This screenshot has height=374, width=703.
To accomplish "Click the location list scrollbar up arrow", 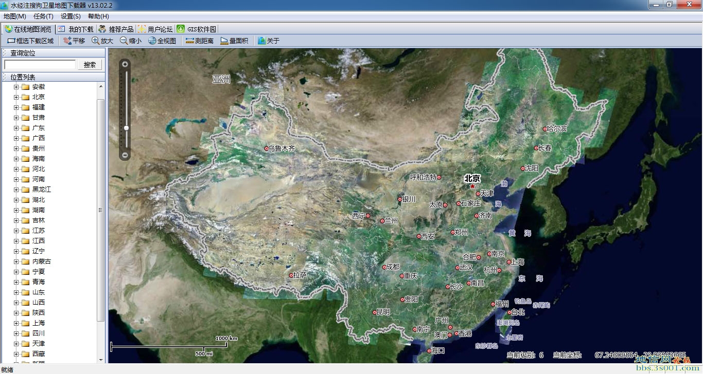I will [x=101, y=86].
